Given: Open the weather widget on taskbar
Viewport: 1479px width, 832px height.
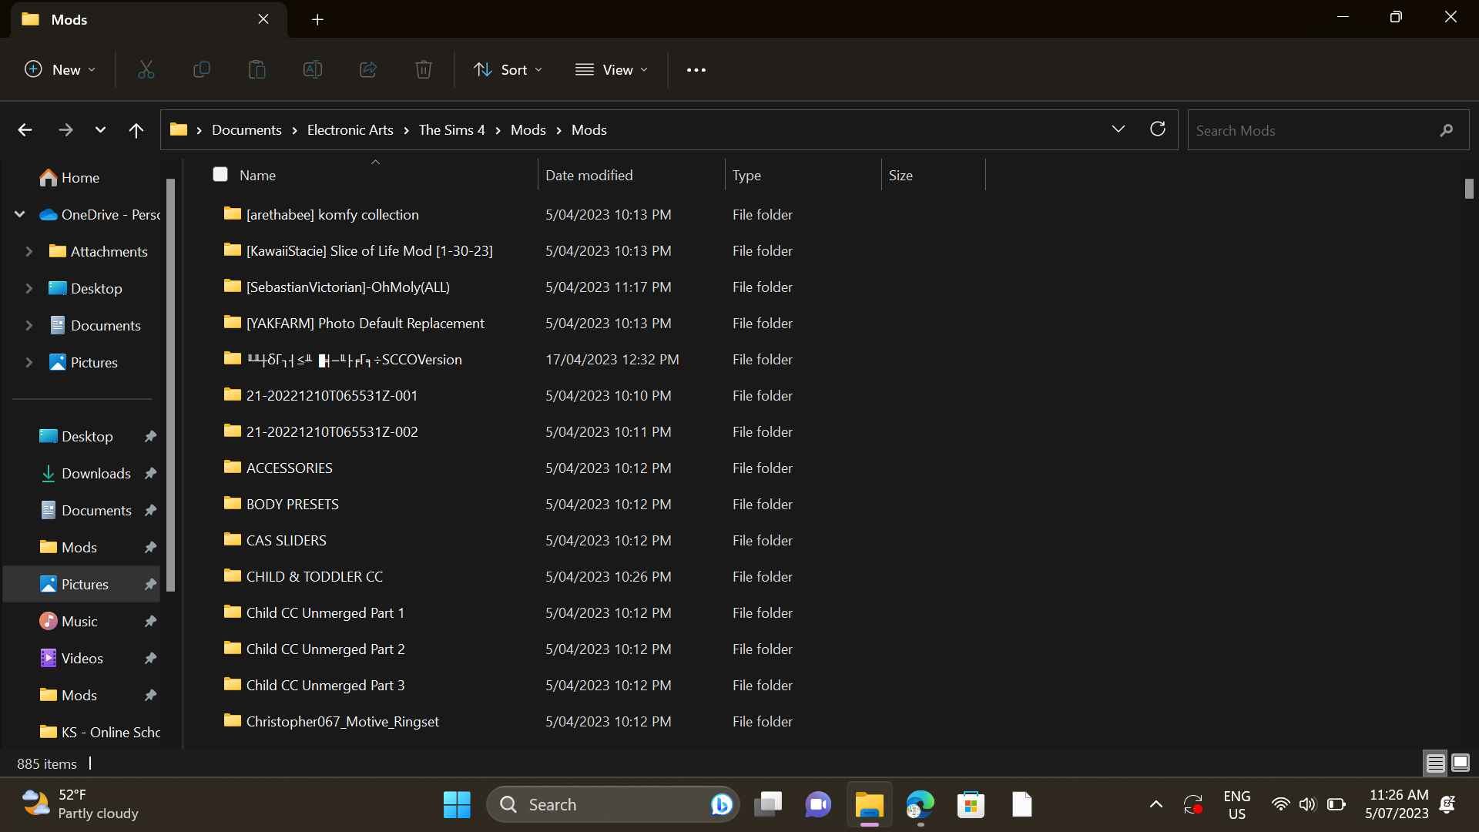Looking at the screenshot, I should click(x=80, y=804).
